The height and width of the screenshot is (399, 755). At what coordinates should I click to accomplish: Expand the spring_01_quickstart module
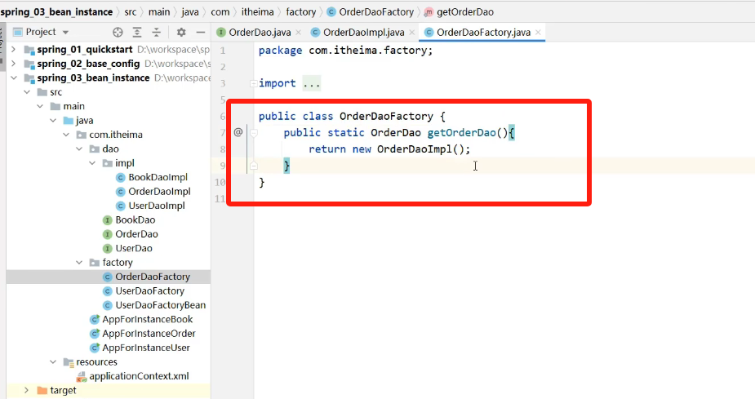tap(14, 50)
